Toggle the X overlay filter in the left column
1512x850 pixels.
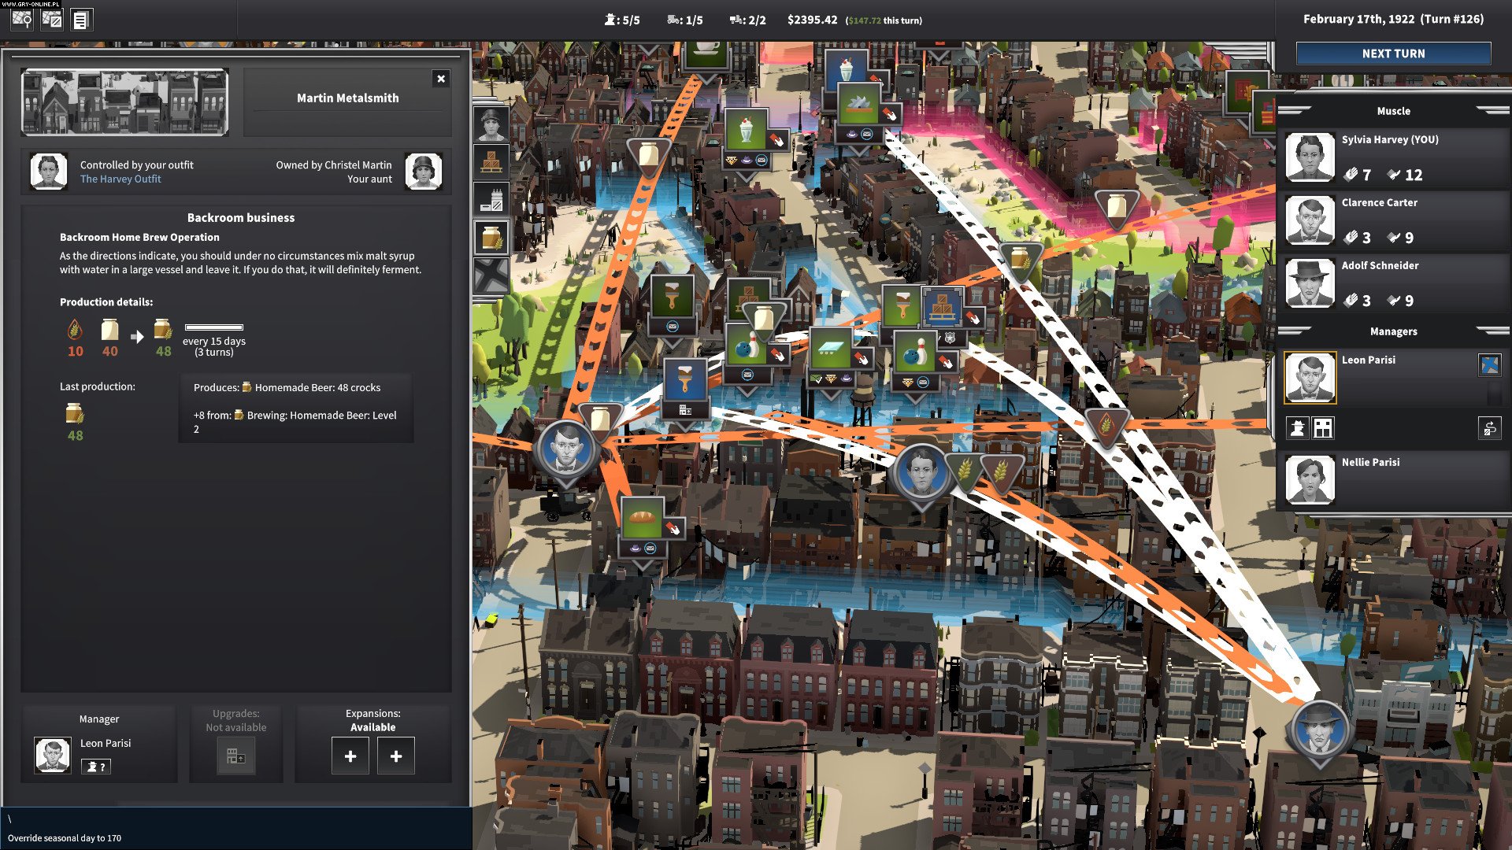491,274
